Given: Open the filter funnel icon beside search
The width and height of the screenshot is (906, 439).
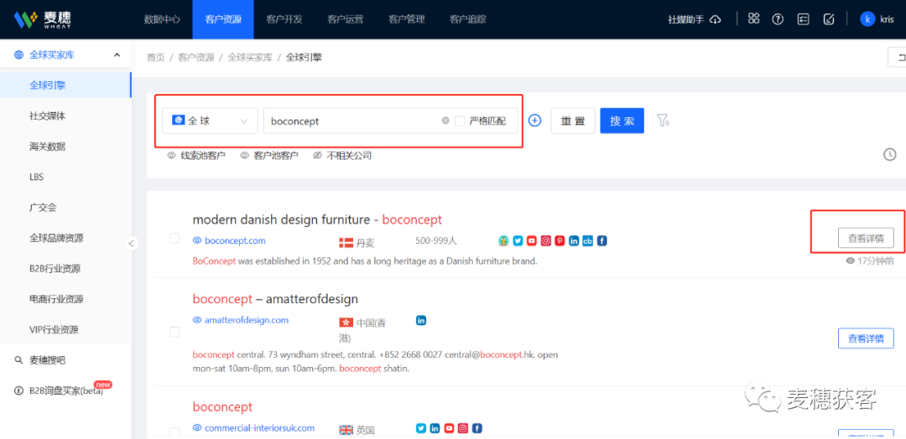Looking at the screenshot, I should [663, 121].
